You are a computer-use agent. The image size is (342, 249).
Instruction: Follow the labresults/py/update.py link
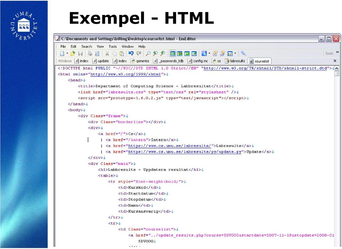click(185, 152)
